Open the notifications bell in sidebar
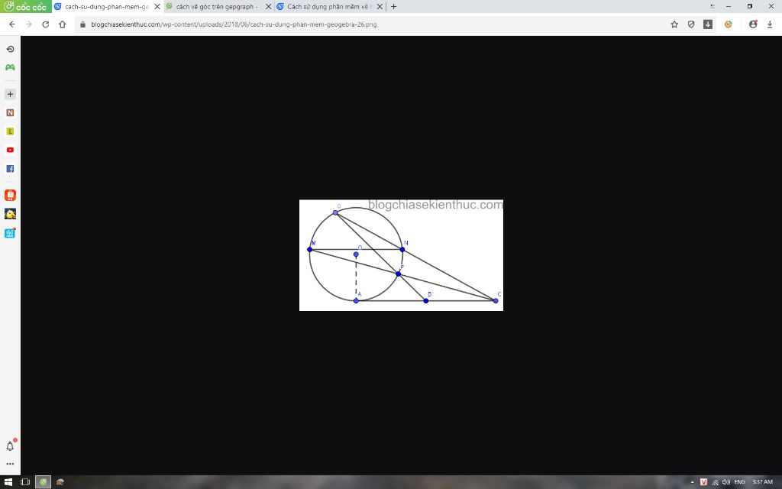The width and height of the screenshot is (782, 489). [x=10, y=445]
